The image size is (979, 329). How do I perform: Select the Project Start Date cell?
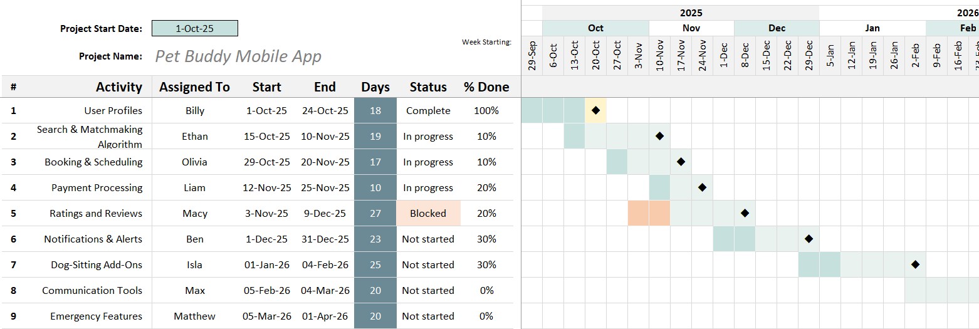(195, 28)
